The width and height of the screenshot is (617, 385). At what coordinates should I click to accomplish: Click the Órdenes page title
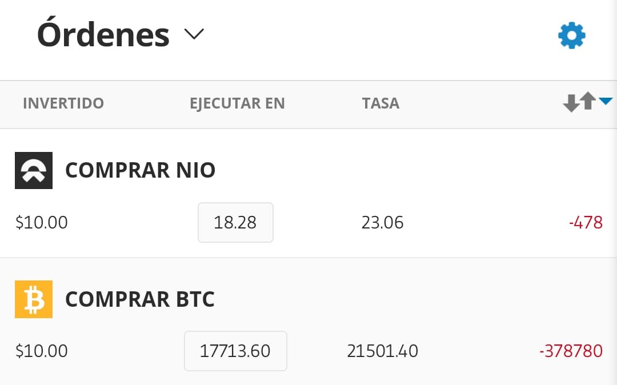click(103, 35)
